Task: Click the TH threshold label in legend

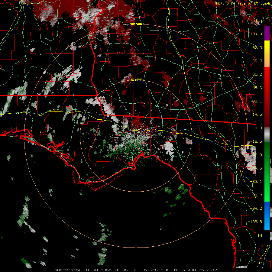Action: pos(260,235)
